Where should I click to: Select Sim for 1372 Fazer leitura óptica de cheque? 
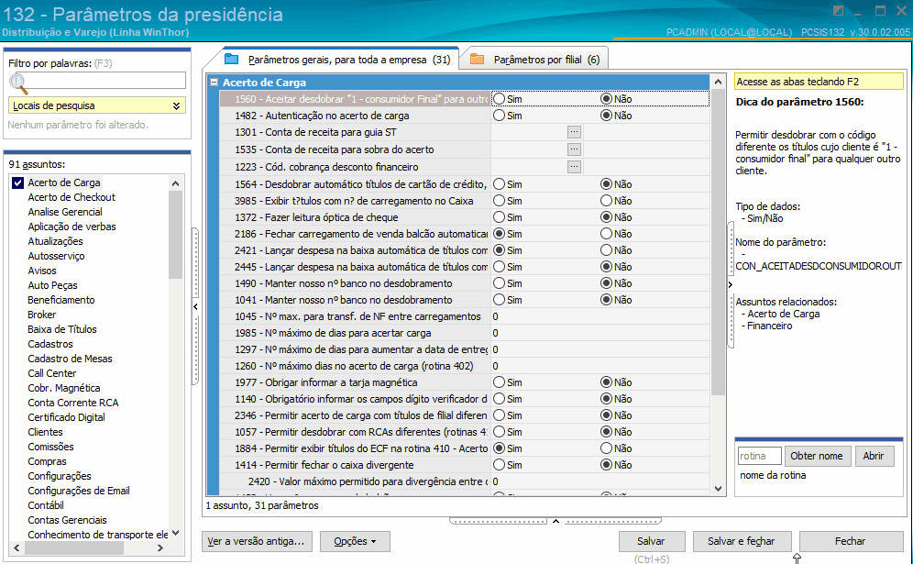click(x=499, y=217)
